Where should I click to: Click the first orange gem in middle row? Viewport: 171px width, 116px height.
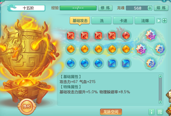pyautogui.click(x=71, y=49)
